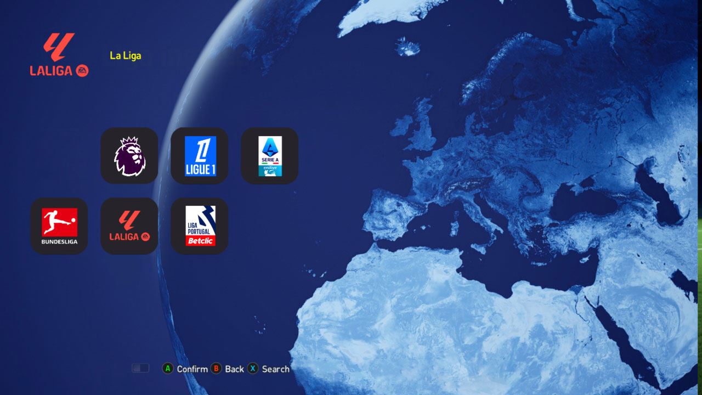The image size is (702, 395).
Task: Click the yellow La Liga title text
Action: point(126,55)
